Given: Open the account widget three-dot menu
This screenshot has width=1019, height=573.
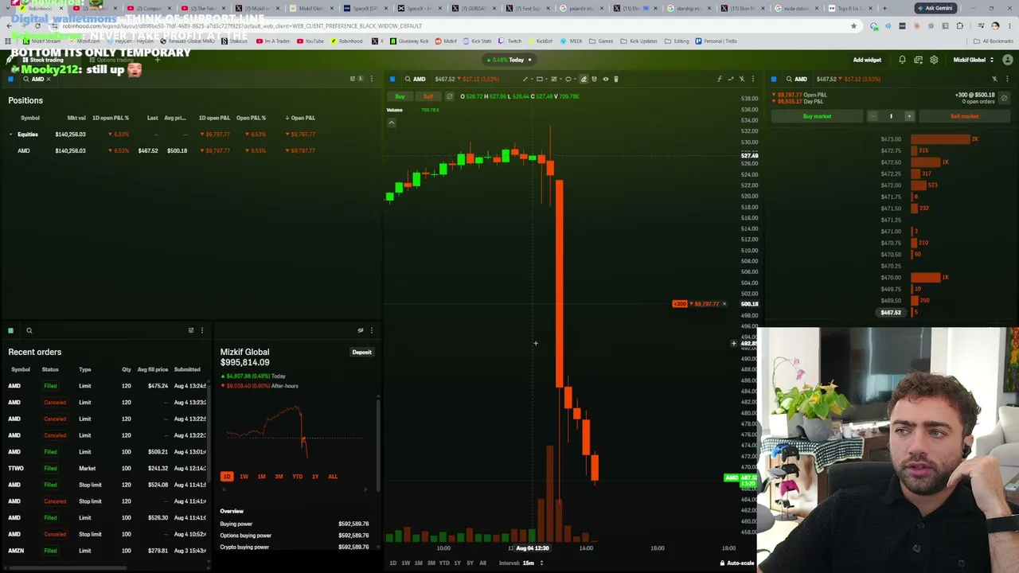Looking at the screenshot, I should point(371,330).
